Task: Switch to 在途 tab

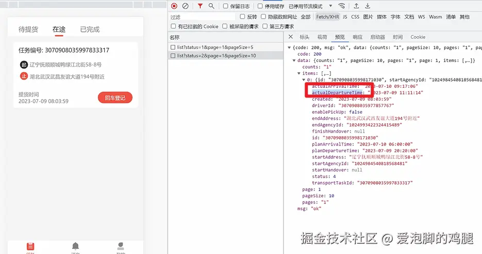Action: coord(59,29)
